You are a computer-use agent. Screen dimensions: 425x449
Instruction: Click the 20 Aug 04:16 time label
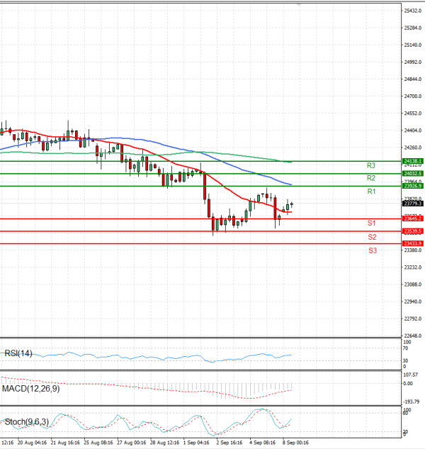point(32,443)
